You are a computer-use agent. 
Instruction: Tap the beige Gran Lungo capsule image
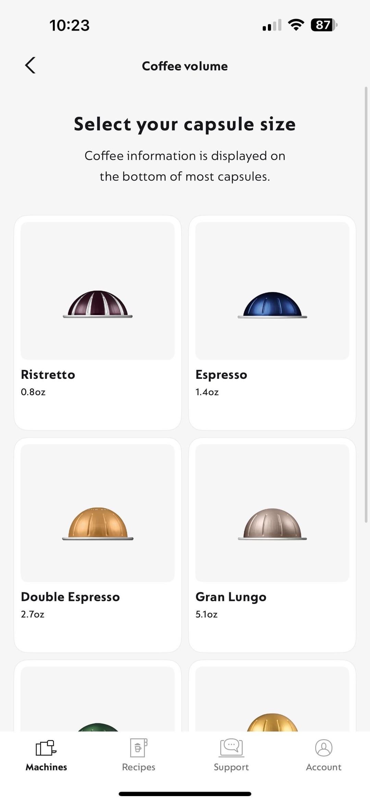point(272,524)
